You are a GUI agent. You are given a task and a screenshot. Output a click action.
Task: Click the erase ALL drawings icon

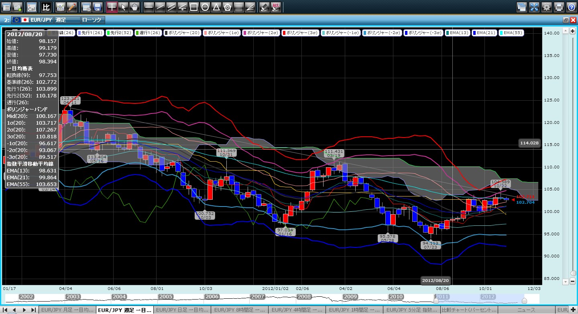point(276,7)
